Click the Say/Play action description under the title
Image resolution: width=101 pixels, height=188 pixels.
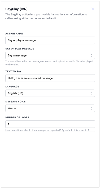coord(46,16)
